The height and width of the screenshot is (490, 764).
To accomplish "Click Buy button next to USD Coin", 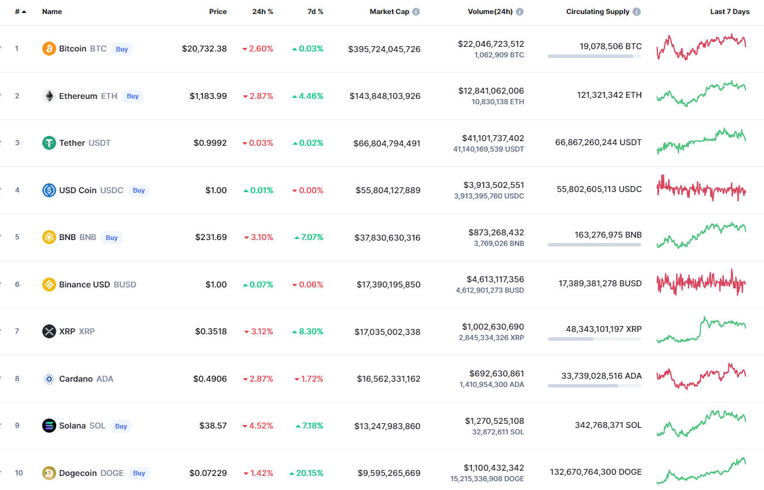I will 139,190.
